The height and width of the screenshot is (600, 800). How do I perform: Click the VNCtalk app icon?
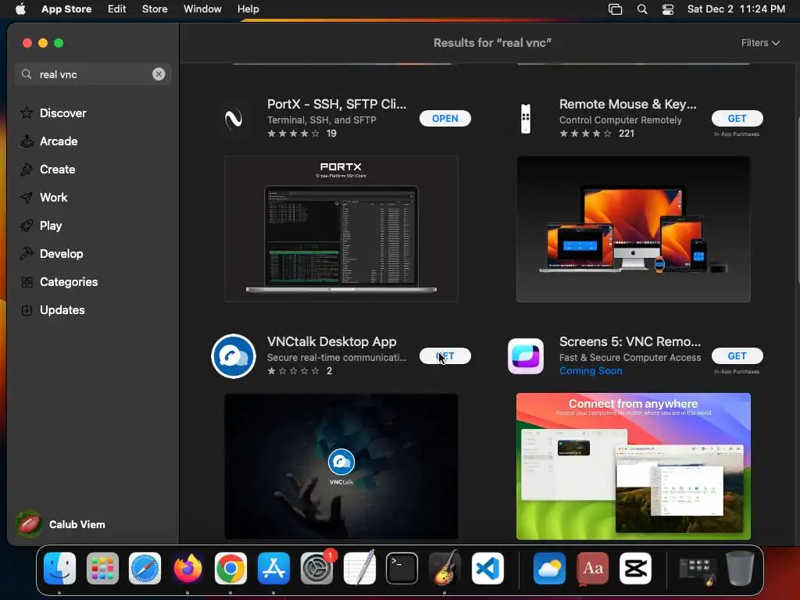tap(234, 356)
